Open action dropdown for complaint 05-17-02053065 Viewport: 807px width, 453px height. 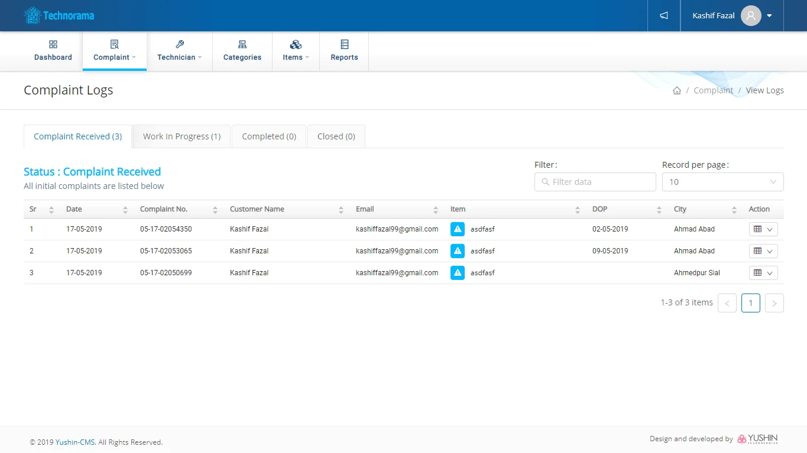[763, 251]
